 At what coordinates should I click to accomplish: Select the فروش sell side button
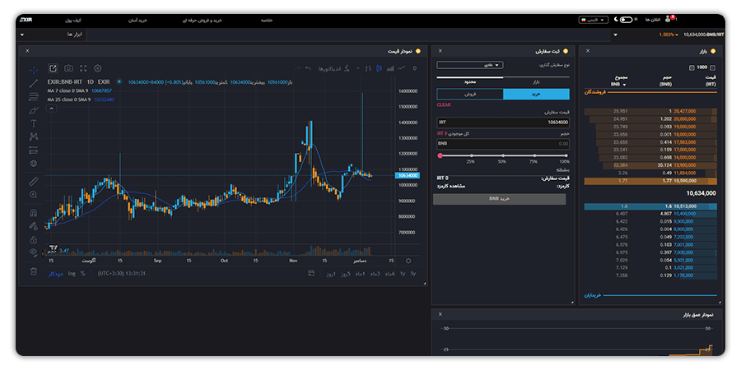coord(470,95)
